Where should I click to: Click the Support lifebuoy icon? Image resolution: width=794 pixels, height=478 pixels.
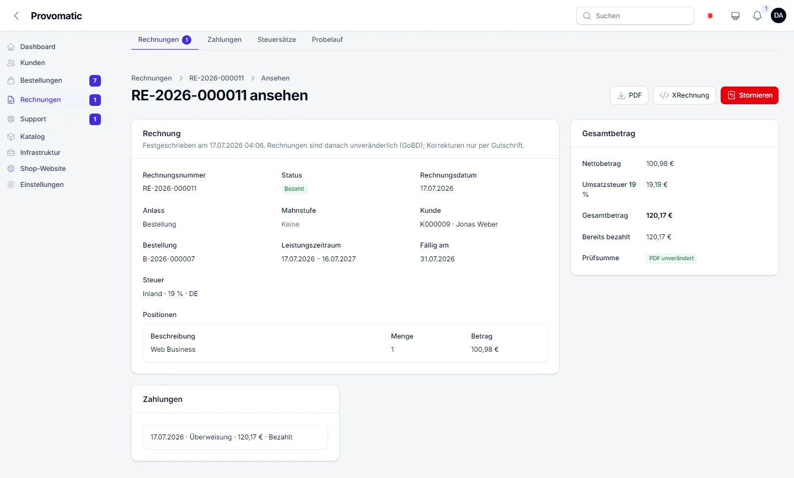tap(11, 119)
